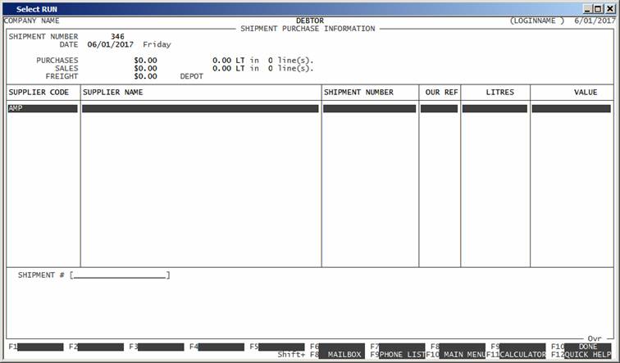Click the blank F5 function key
620x363 pixels.
[x=281, y=347]
